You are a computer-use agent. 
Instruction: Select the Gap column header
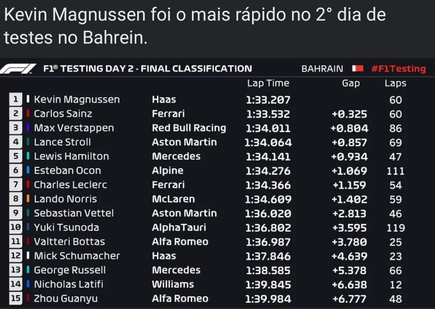pos(351,83)
